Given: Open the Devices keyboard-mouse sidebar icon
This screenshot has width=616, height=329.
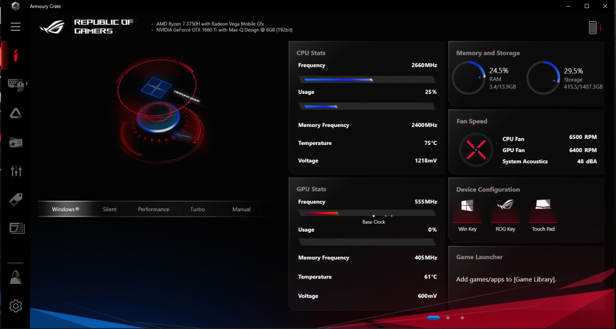Looking at the screenshot, I should click(x=16, y=84).
